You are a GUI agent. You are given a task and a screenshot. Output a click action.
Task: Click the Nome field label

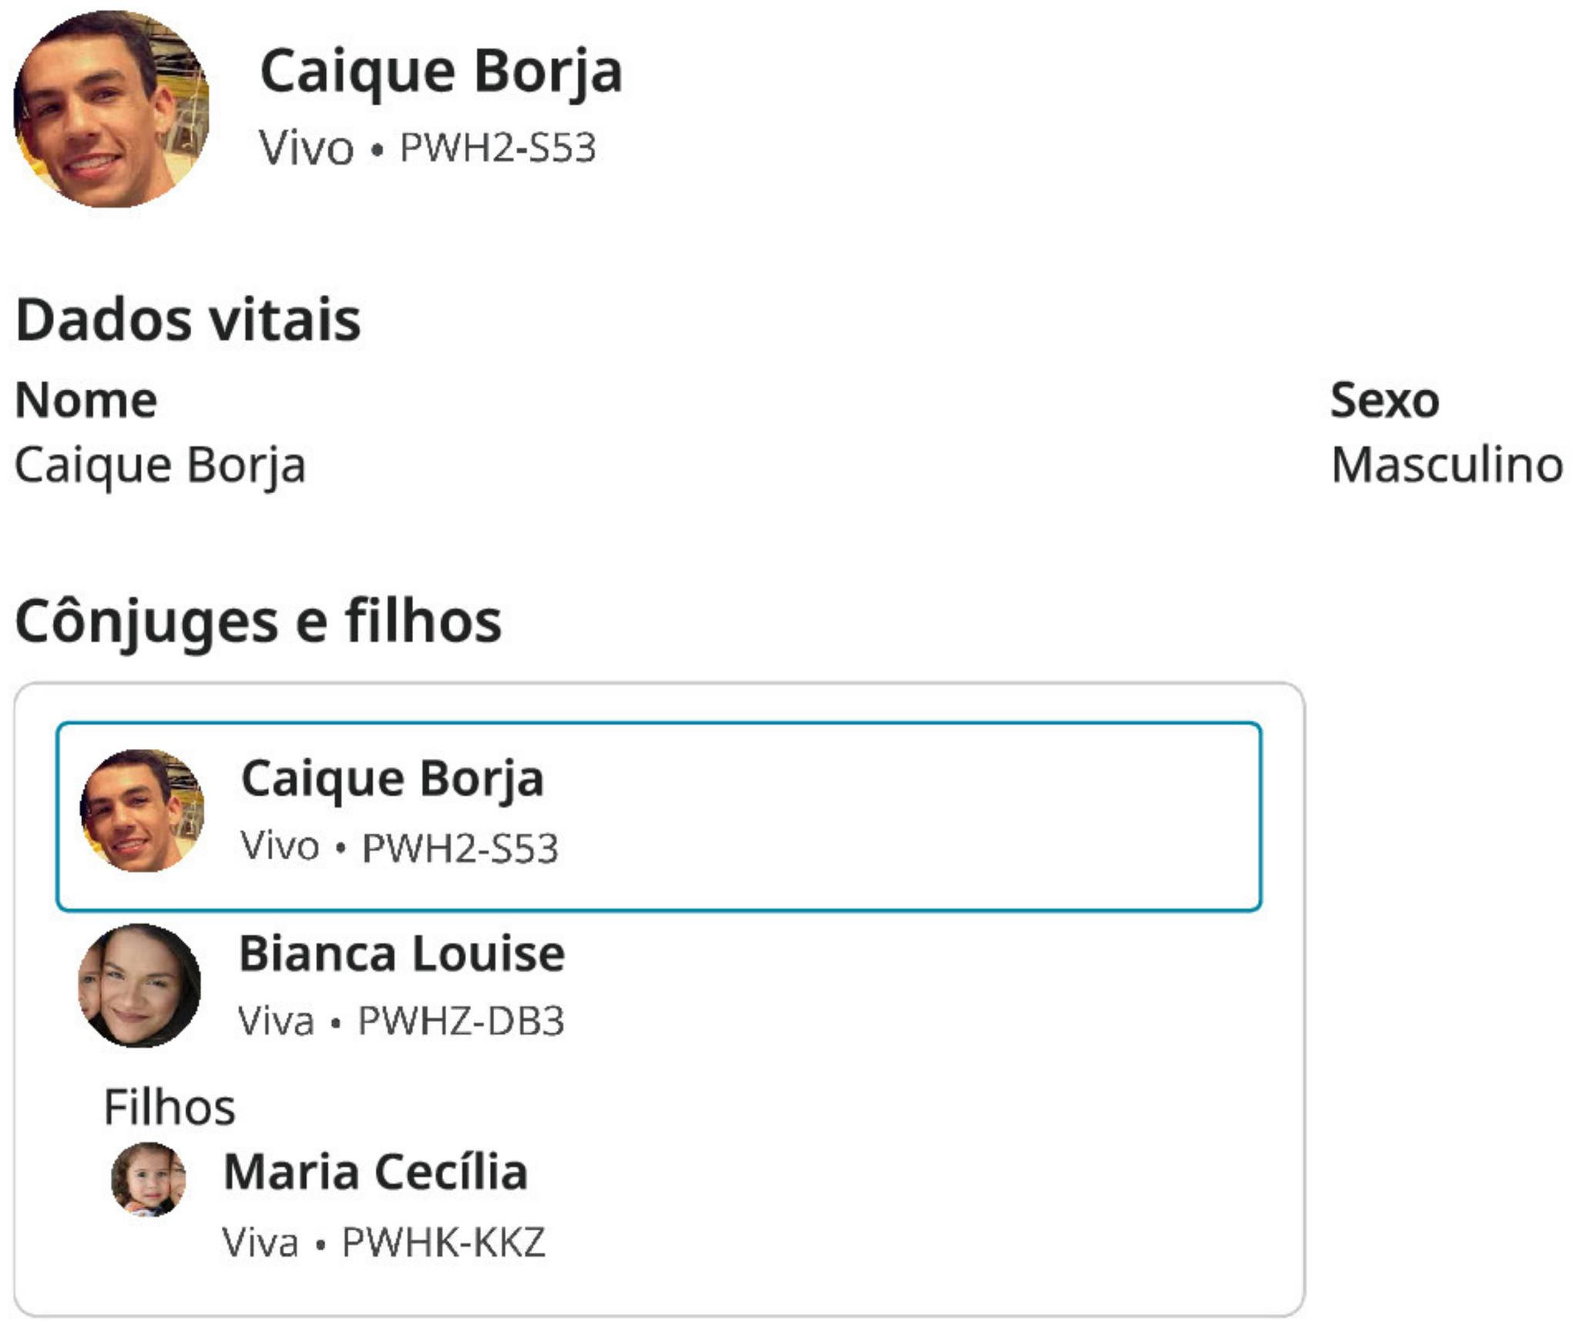pyautogui.click(x=86, y=400)
